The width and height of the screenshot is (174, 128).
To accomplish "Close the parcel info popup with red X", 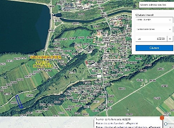I will click(x=162, y=118).
